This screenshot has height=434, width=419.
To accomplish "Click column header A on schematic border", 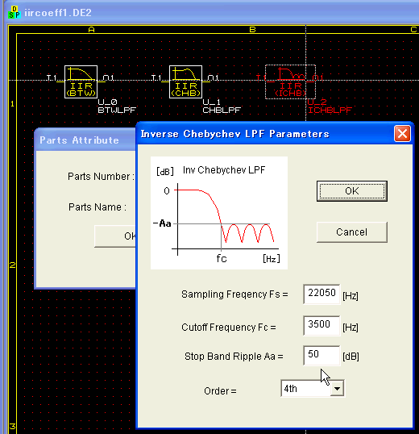I will pyautogui.click(x=92, y=29).
